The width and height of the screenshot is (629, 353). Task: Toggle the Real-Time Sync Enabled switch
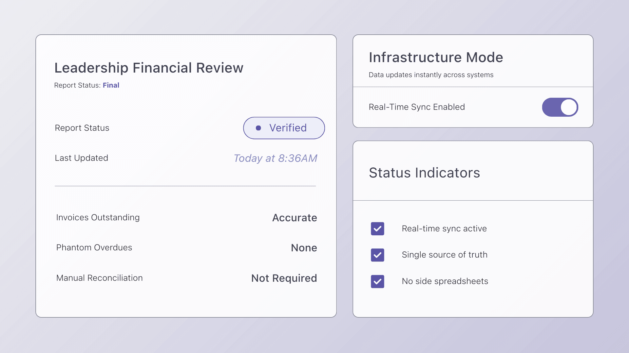560,107
